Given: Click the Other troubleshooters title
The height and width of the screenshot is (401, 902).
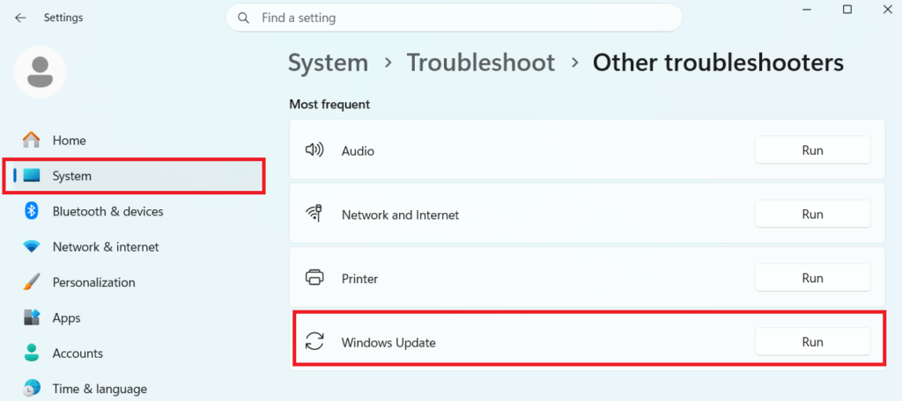Looking at the screenshot, I should pos(719,62).
